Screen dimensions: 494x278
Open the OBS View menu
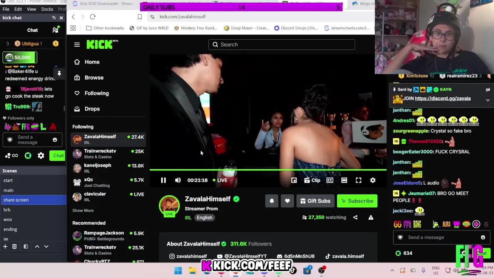coord(32,9)
